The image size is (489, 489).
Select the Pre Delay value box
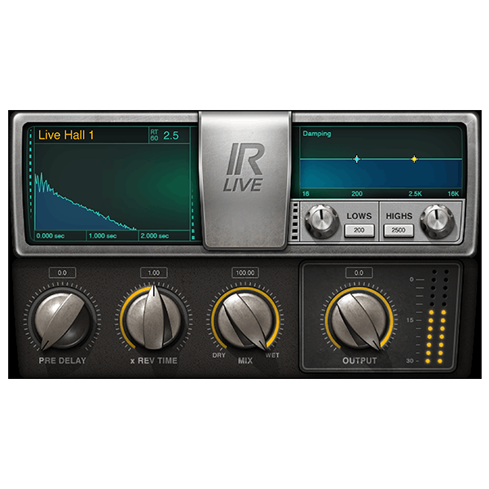pos(62,272)
